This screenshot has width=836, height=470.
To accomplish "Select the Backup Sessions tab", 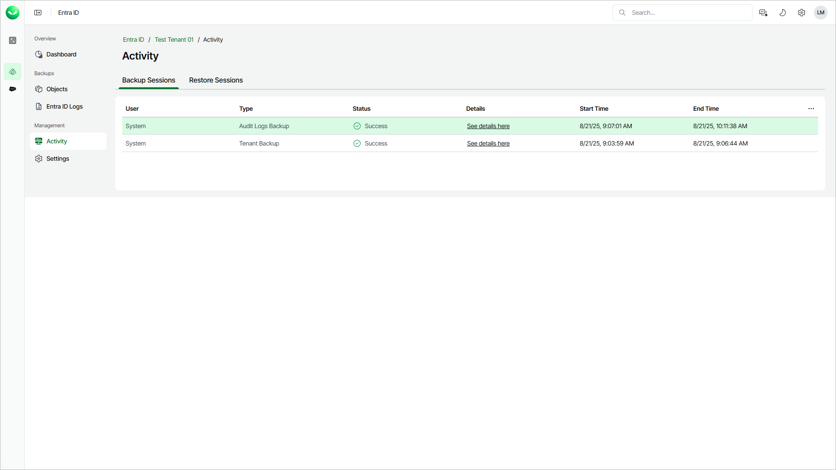I will click(x=148, y=80).
